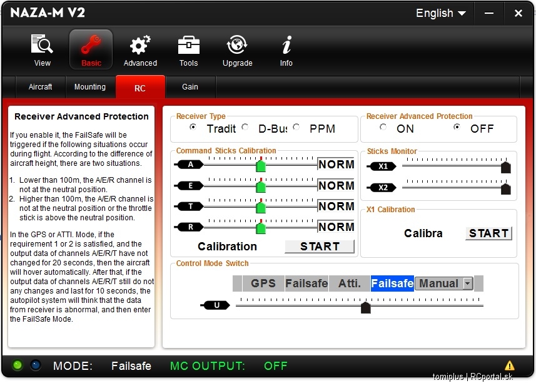The image size is (536, 383).
Task: Click the 'Sticks Monitor' group label
Action: pyautogui.click(x=392, y=151)
